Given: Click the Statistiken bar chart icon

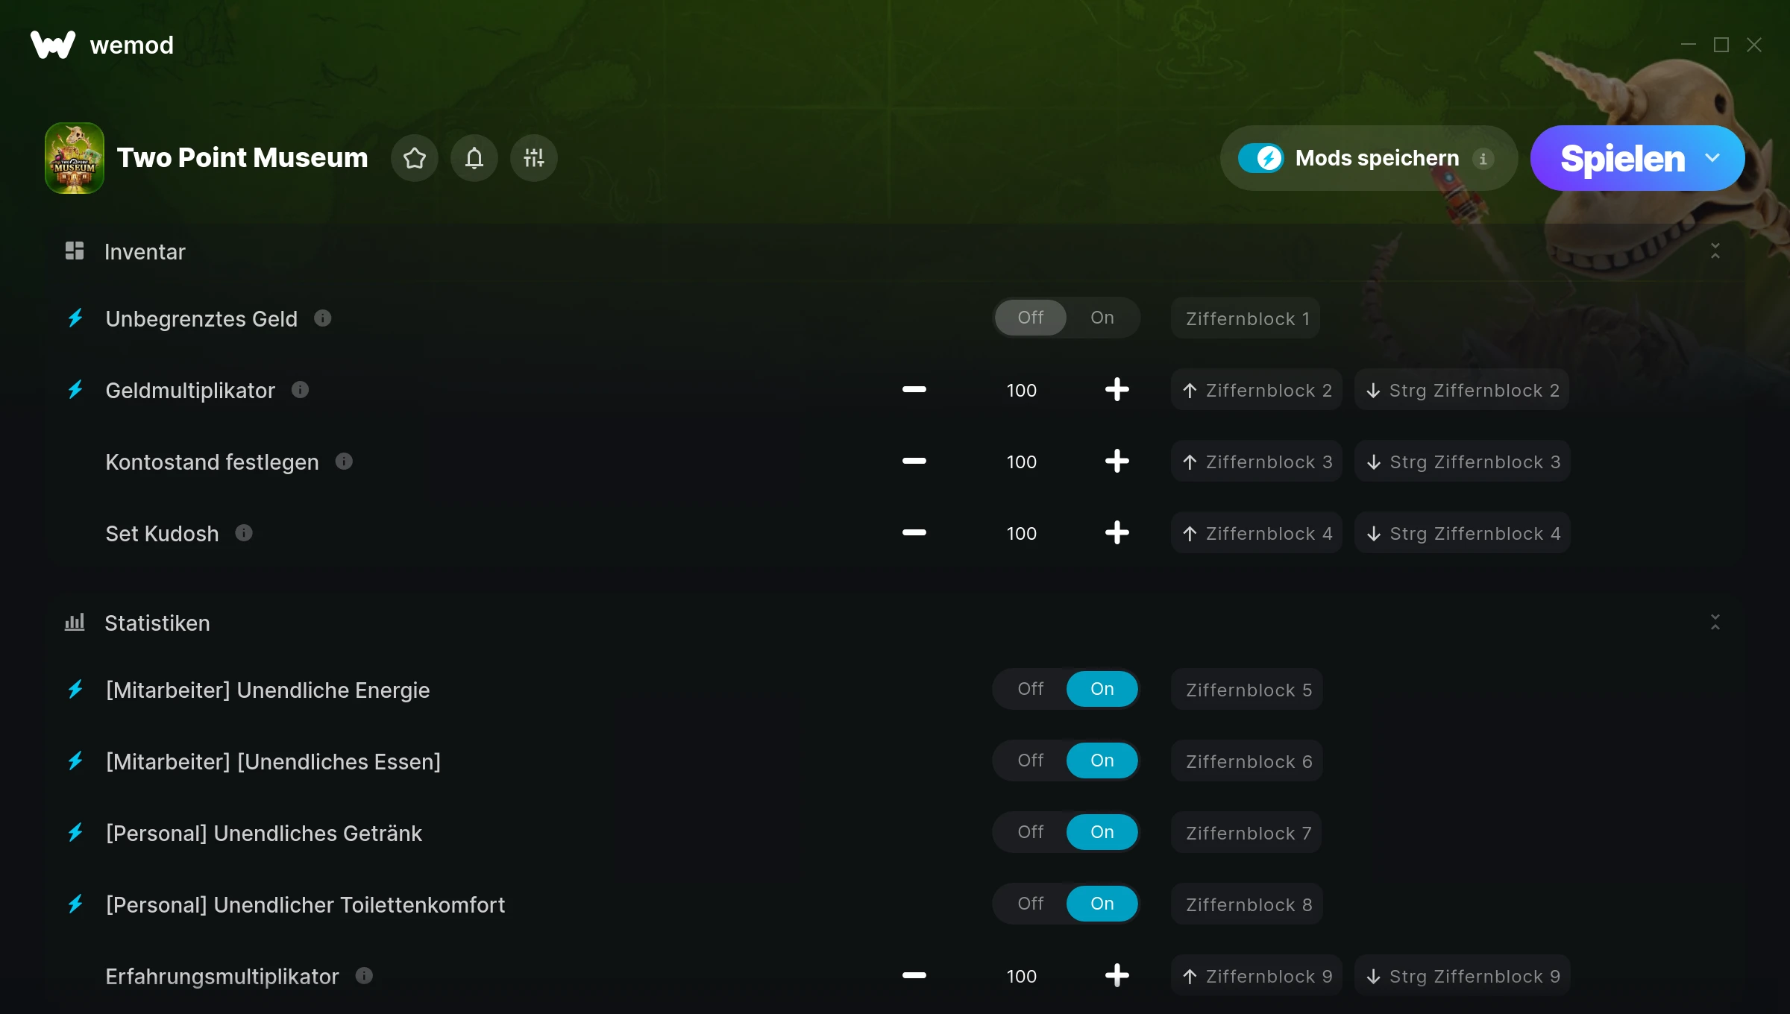Looking at the screenshot, I should 75,623.
